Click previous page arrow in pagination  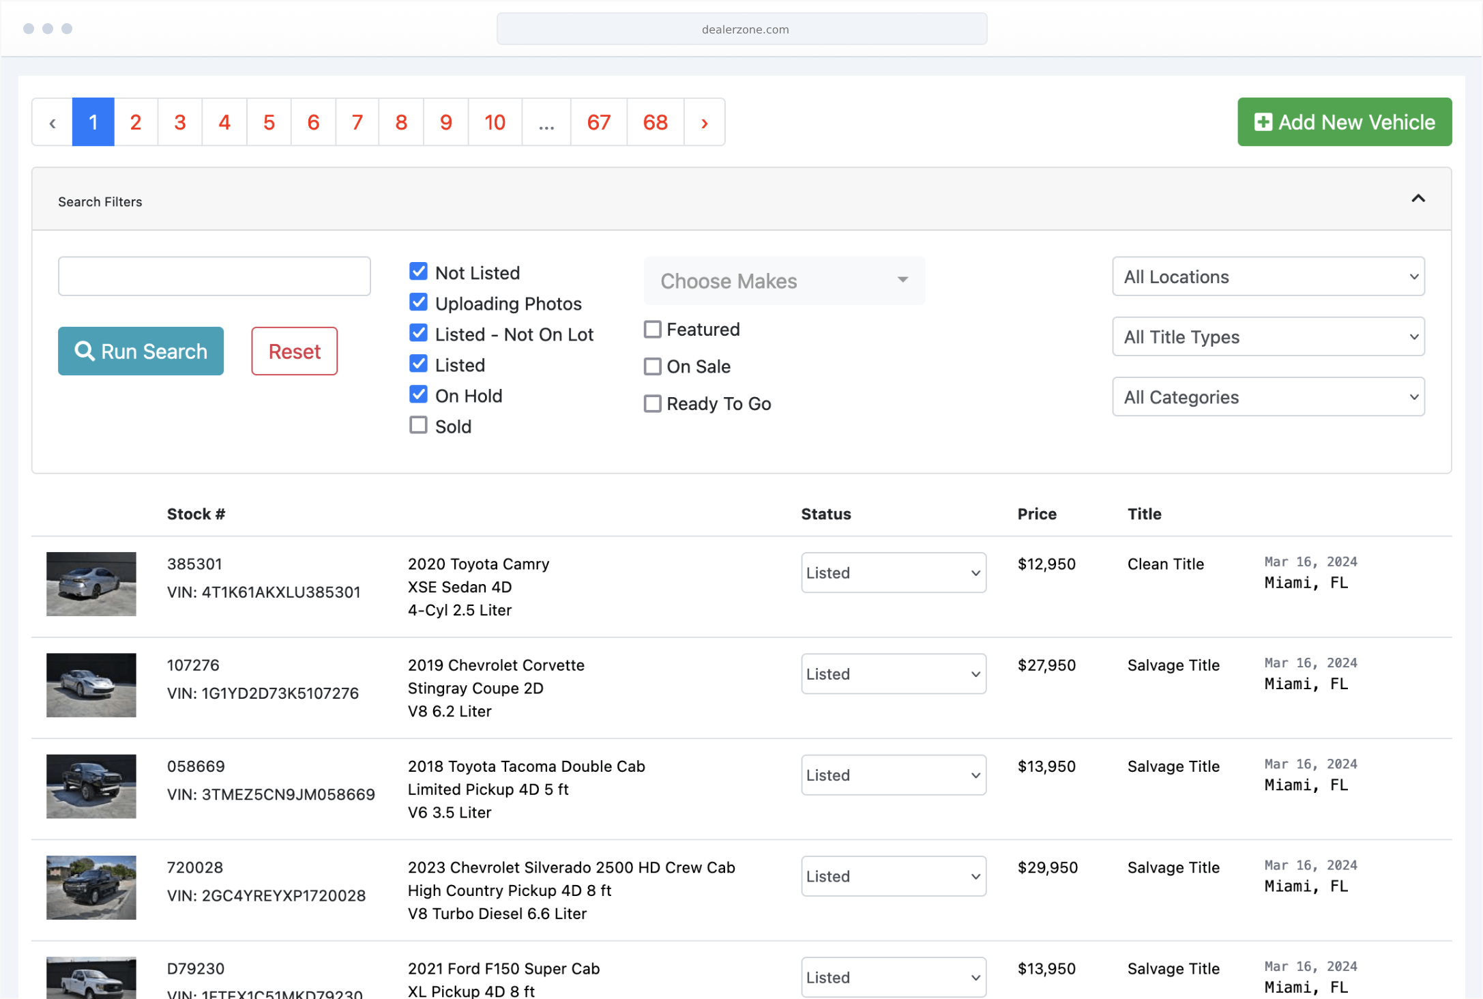(53, 123)
